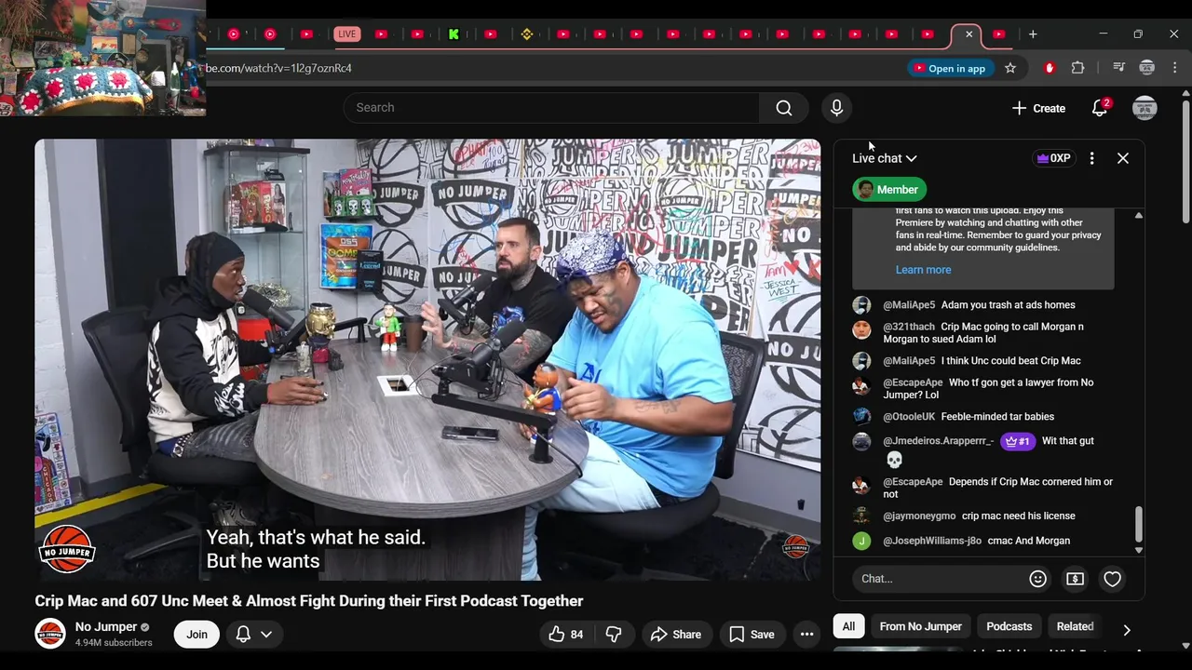The height and width of the screenshot is (670, 1192).
Task: Click the Share button
Action: pos(675,635)
